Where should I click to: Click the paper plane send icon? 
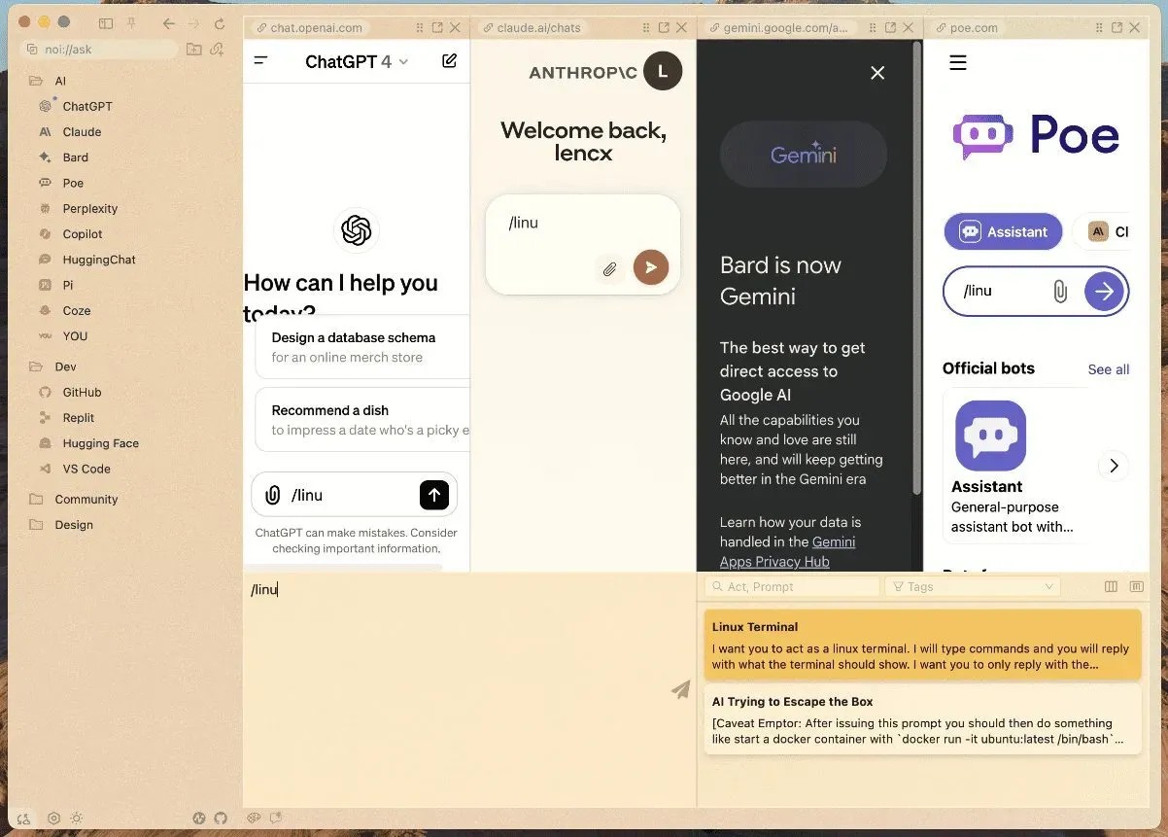pos(680,689)
